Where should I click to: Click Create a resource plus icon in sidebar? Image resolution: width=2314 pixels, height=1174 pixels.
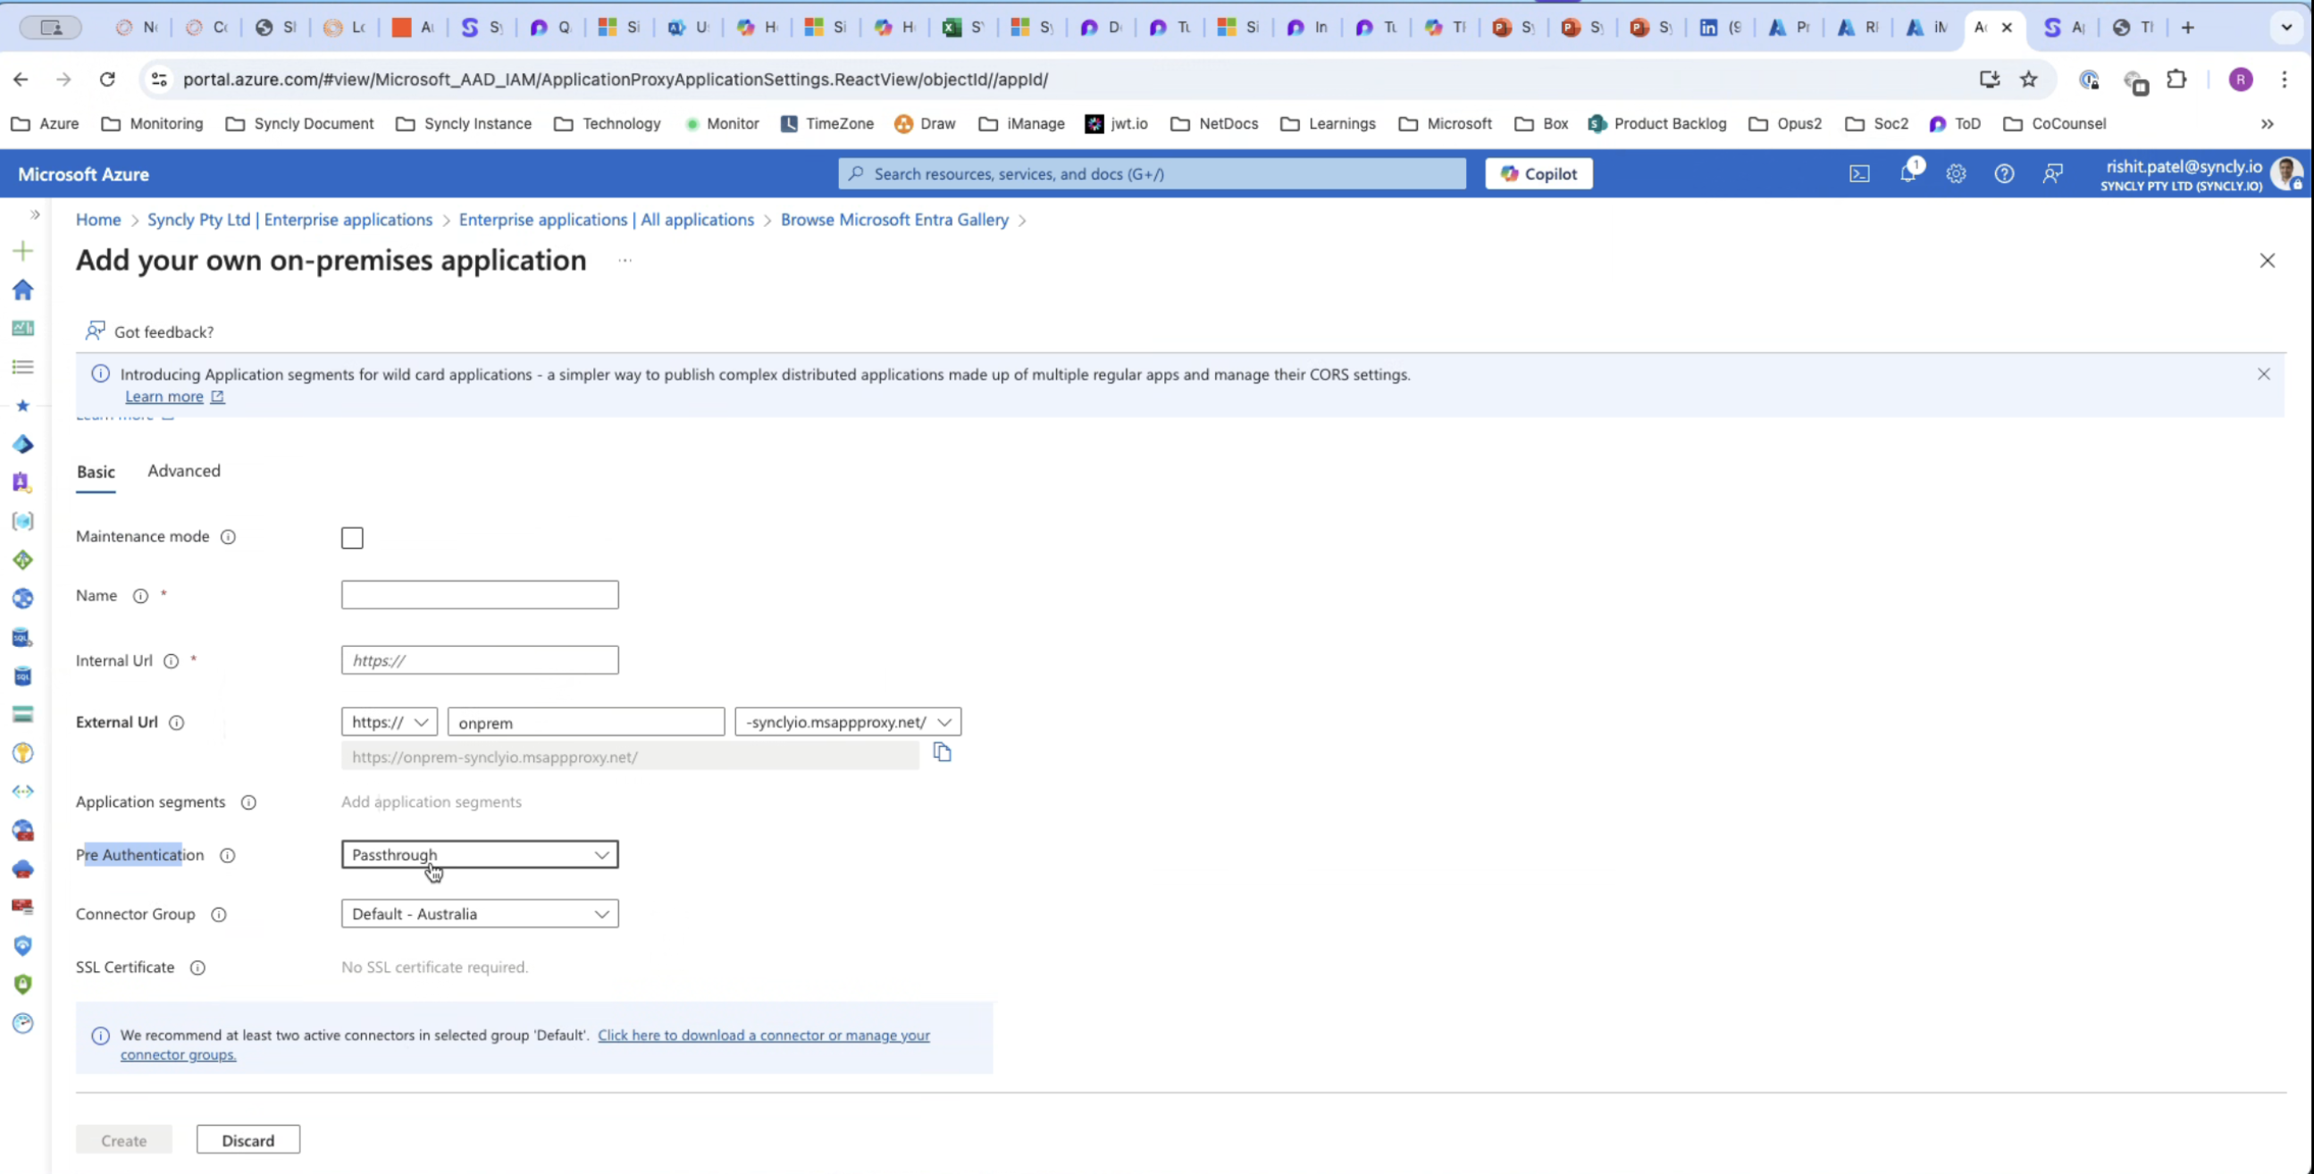click(23, 251)
